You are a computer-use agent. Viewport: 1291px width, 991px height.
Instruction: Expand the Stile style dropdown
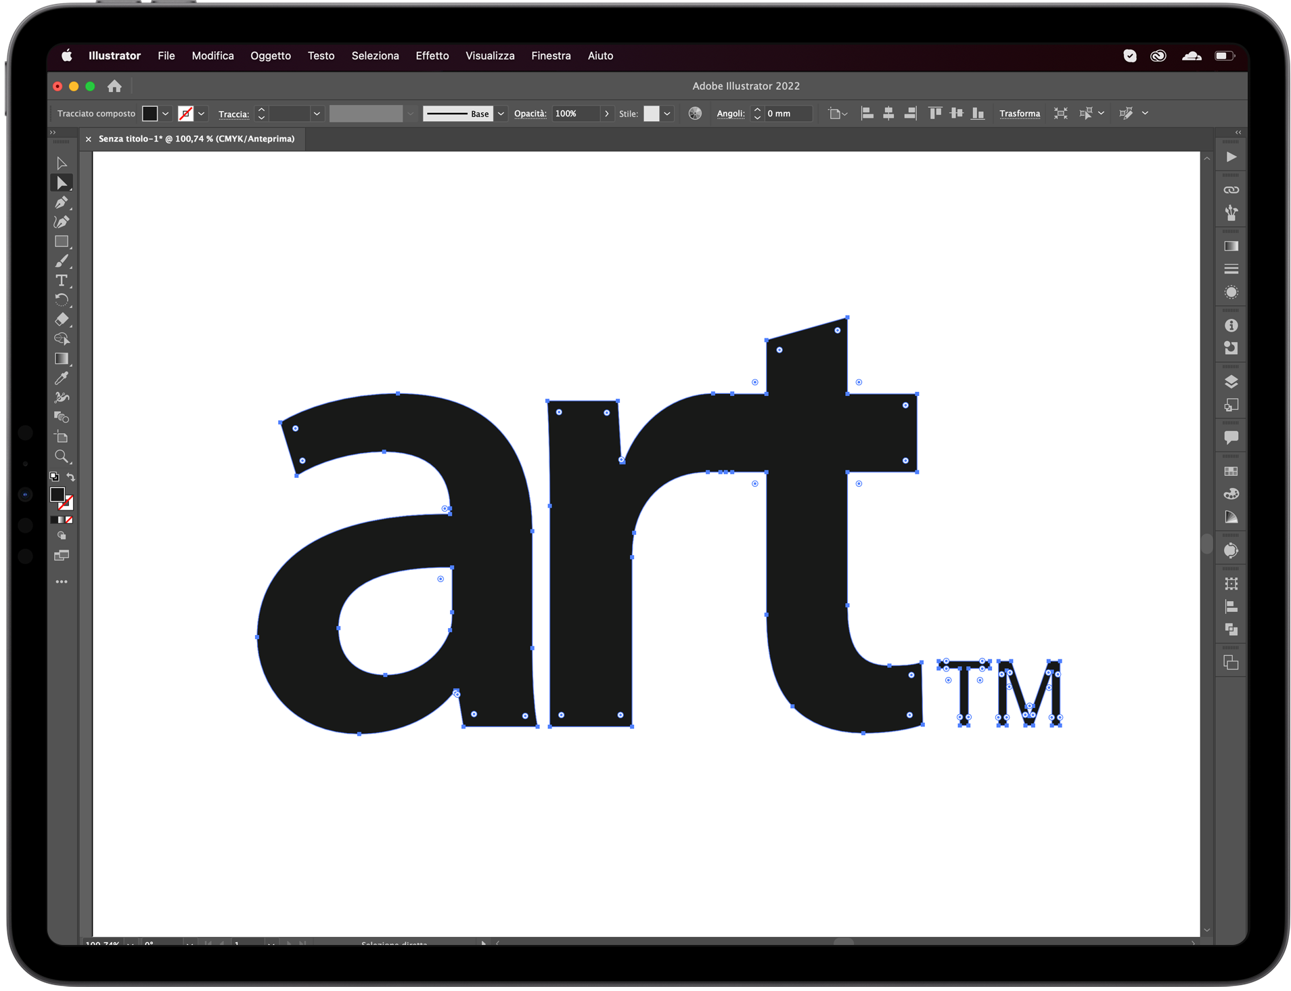pyautogui.click(x=667, y=114)
